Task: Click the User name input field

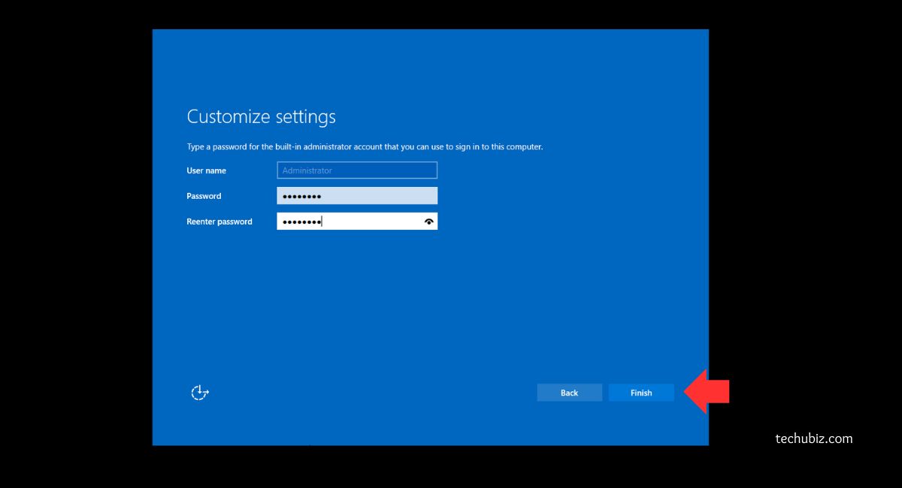Action: 357,170
